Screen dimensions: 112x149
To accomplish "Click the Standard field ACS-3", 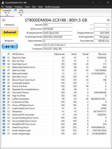I will [x=76, y=45].
